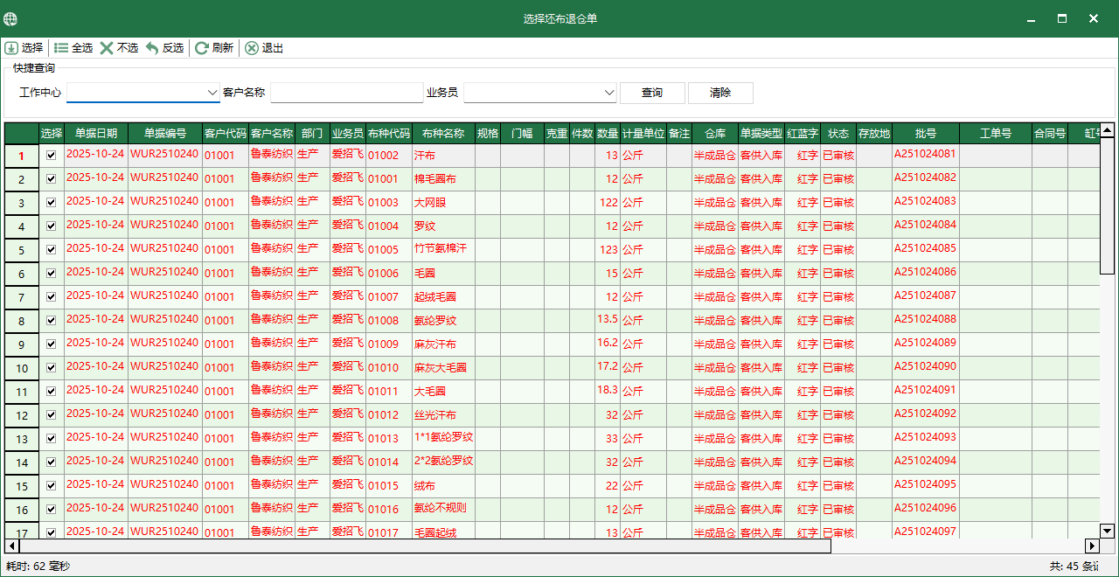This screenshot has width=1119, height=577.
Task: Click the 清除 clear button
Action: click(x=720, y=93)
